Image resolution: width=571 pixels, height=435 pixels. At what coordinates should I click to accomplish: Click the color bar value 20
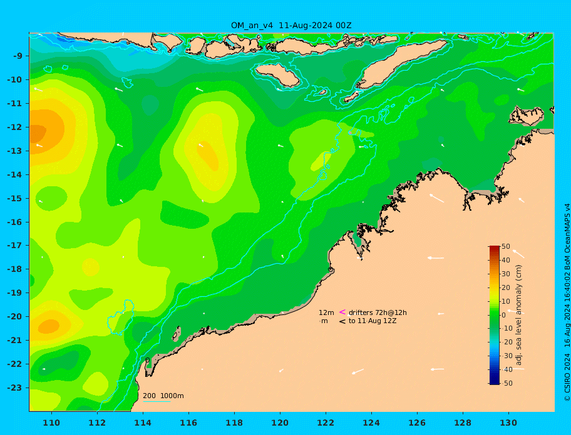tap(506, 287)
